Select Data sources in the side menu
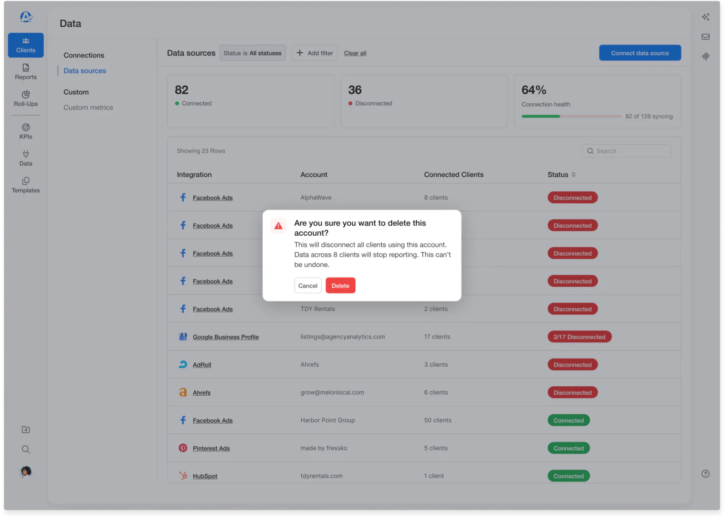Viewport: 726px width, 519px height. click(85, 71)
